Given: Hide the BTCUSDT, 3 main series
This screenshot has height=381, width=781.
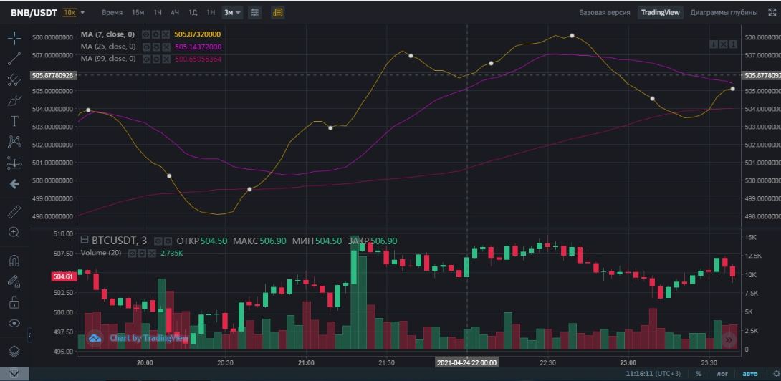Looking at the screenshot, I should click(x=158, y=241).
